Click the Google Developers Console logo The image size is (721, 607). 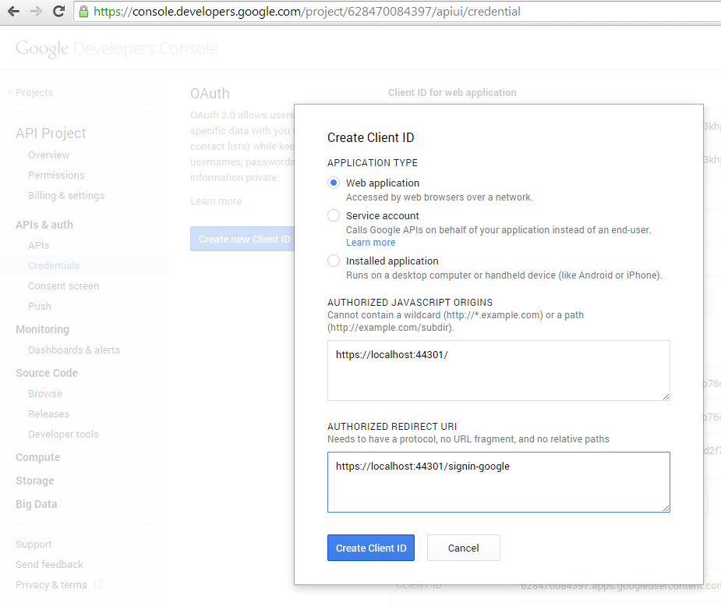coord(116,48)
